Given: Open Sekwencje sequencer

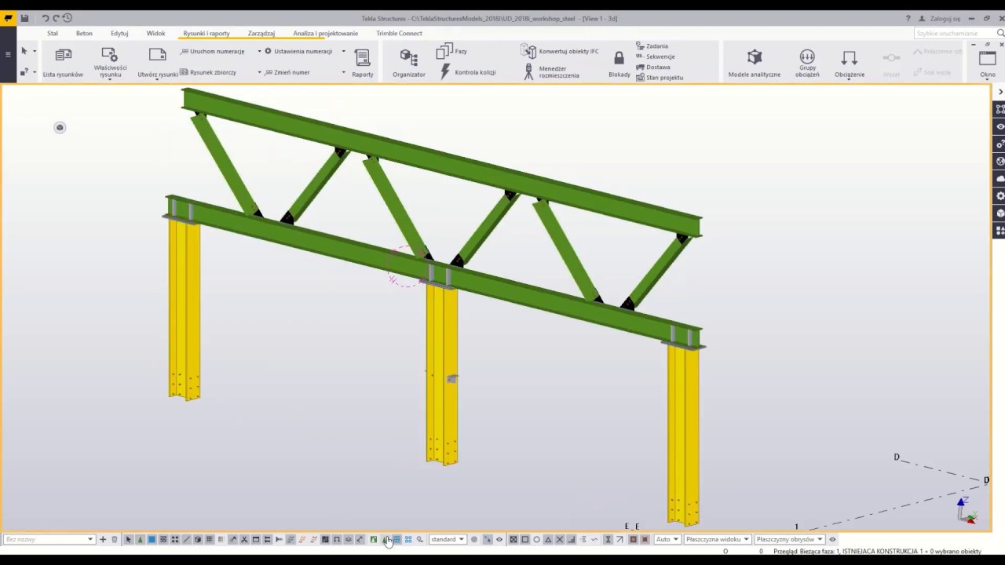Looking at the screenshot, I should pos(655,56).
